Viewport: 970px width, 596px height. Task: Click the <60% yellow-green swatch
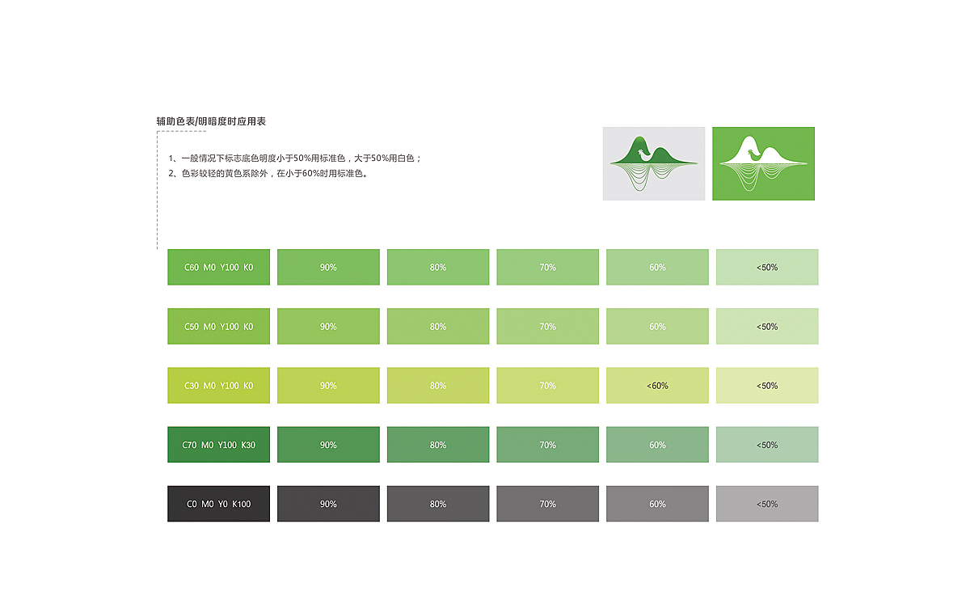657,386
